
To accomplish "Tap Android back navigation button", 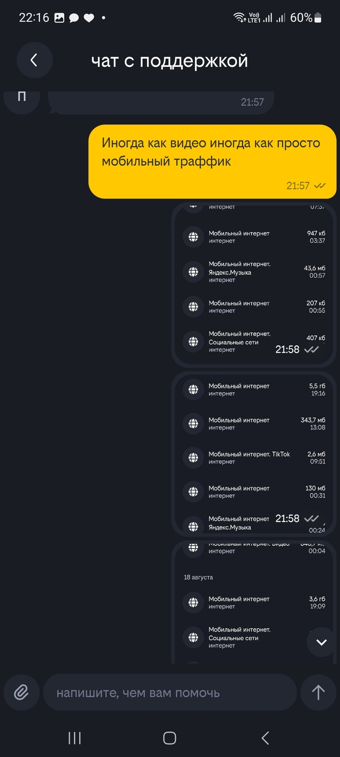I will pyautogui.click(x=265, y=738).
